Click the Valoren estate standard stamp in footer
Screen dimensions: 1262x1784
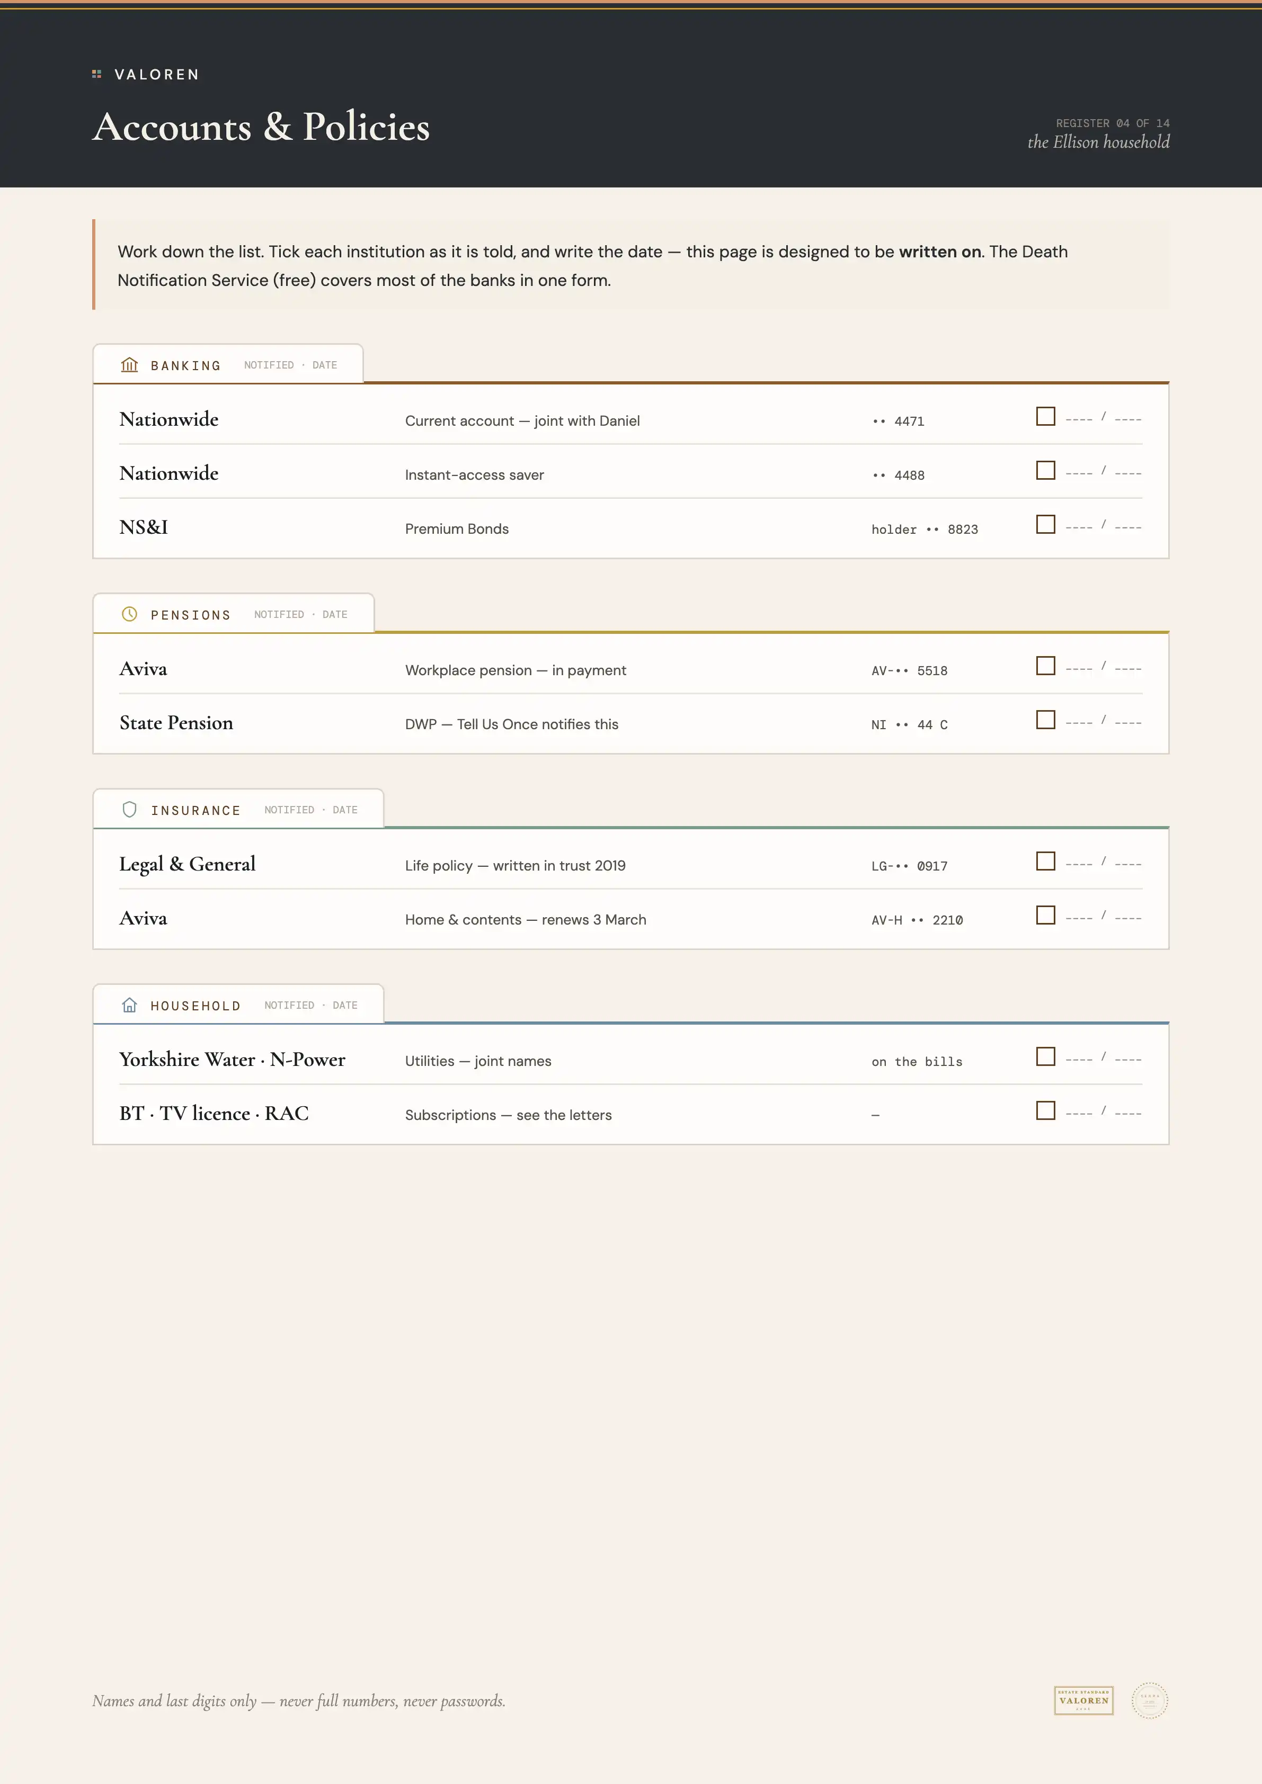(1084, 1700)
